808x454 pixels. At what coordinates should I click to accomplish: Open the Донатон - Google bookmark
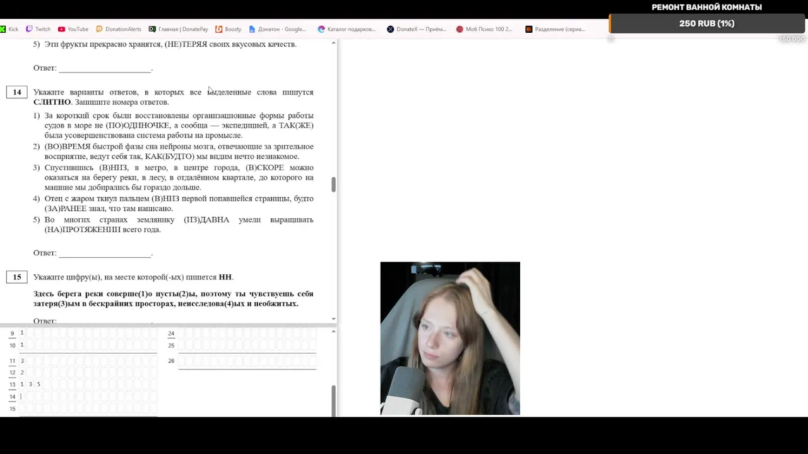pos(278,29)
